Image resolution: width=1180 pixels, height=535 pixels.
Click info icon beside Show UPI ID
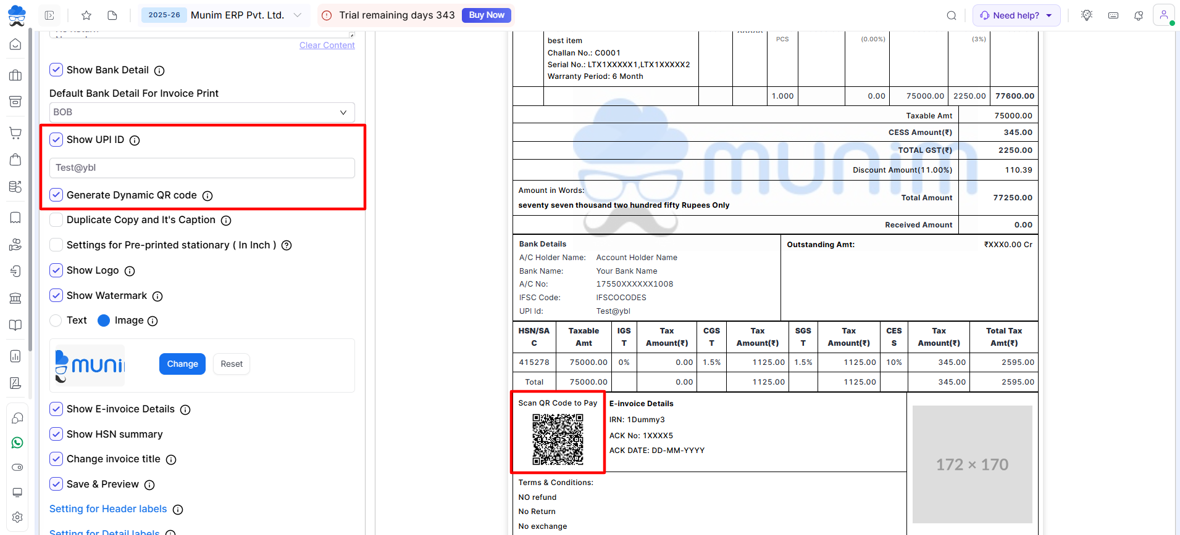(x=135, y=141)
